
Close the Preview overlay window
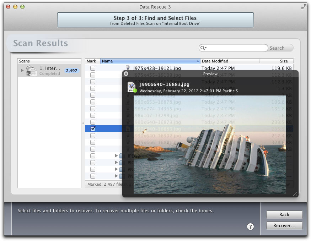(x=126, y=74)
